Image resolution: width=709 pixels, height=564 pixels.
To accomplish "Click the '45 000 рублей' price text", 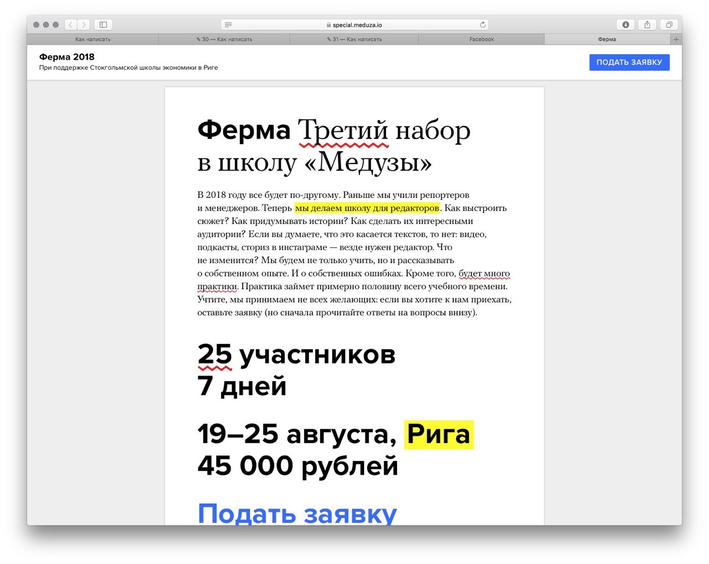I will [298, 466].
